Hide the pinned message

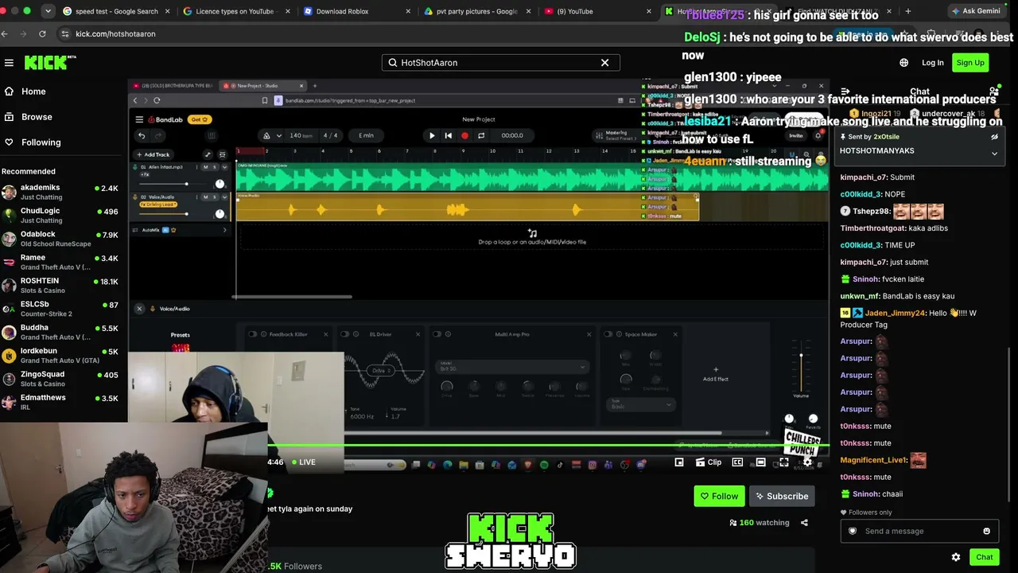pos(994,137)
